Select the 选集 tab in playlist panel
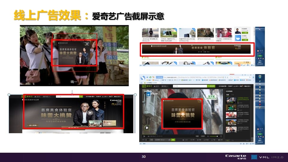Viewport: 288px width, 162px height. pyautogui.click(x=228, y=95)
